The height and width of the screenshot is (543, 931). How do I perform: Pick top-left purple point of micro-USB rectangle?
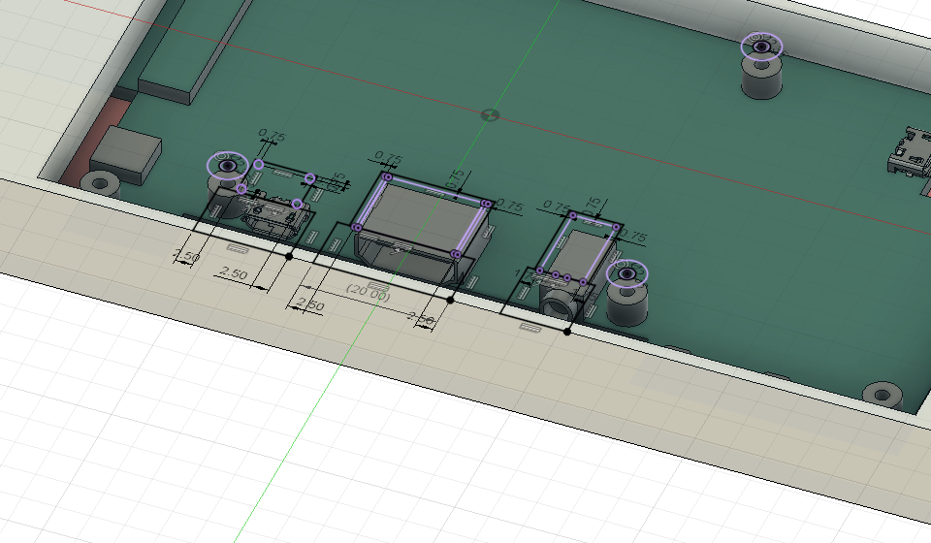click(258, 165)
